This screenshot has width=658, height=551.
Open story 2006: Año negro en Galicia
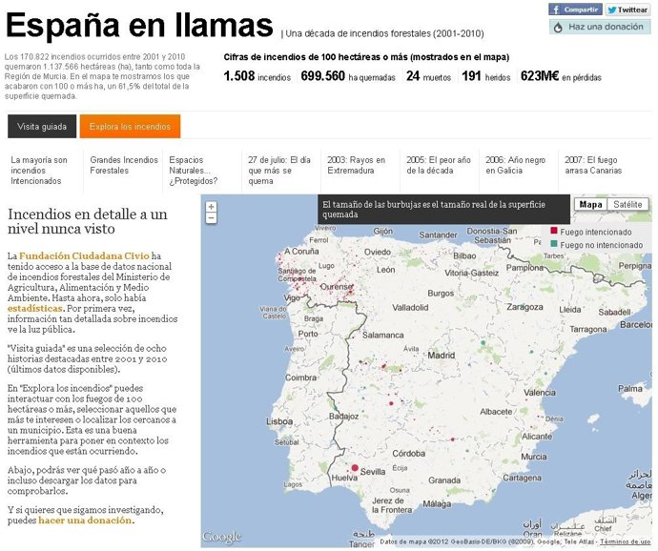[x=515, y=165]
